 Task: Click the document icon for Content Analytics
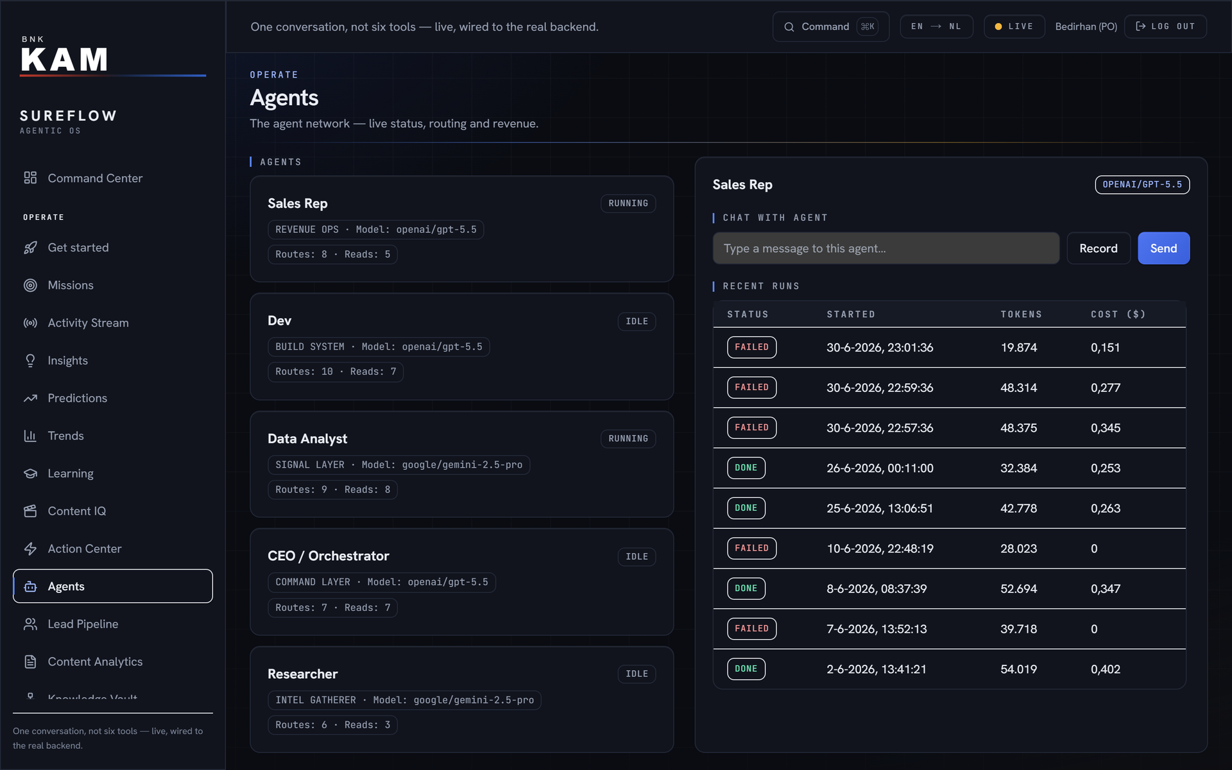pos(30,662)
